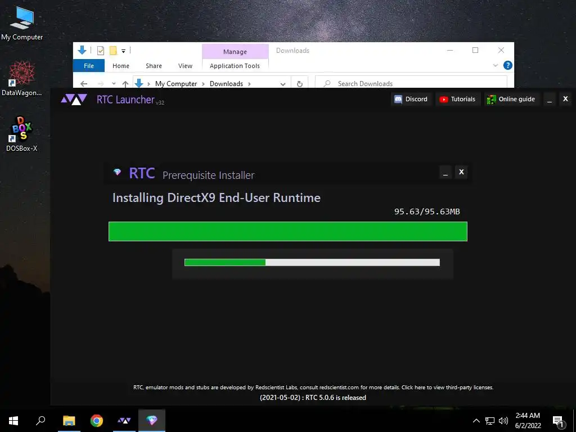The width and height of the screenshot is (576, 432).
Task: Click Downloads in the address breadcrumb
Action: click(226, 84)
